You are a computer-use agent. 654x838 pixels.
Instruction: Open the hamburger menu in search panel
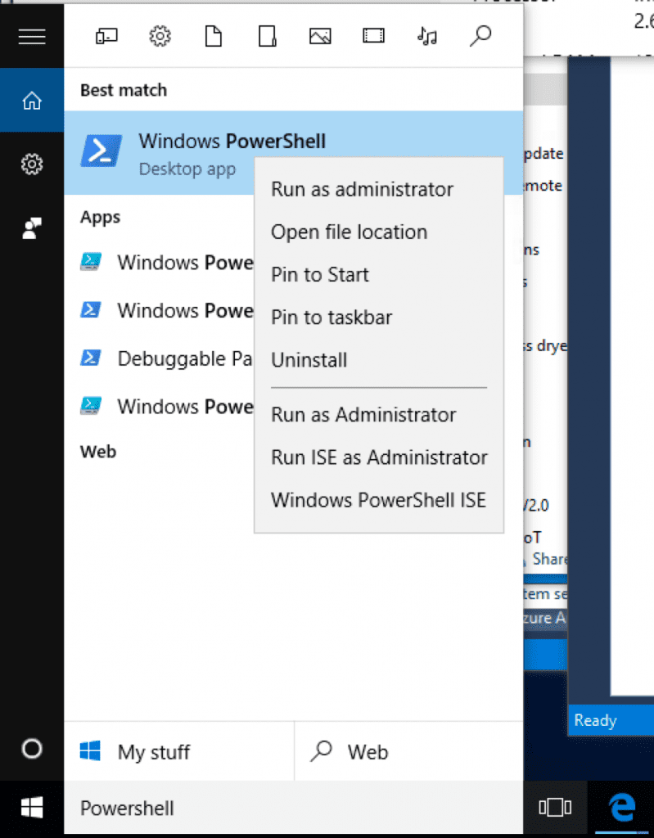[x=32, y=36]
